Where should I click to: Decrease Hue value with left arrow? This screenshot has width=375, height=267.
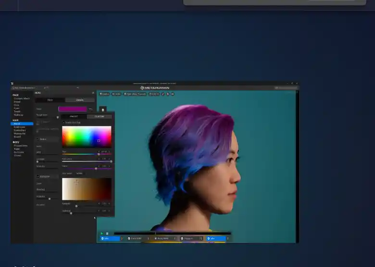tap(99, 152)
